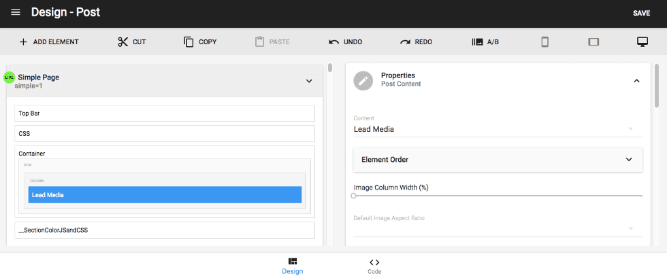Image resolution: width=667 pixels, height=278 pixels.
Task: Switch to the Code tab
Action: point(374,266)
